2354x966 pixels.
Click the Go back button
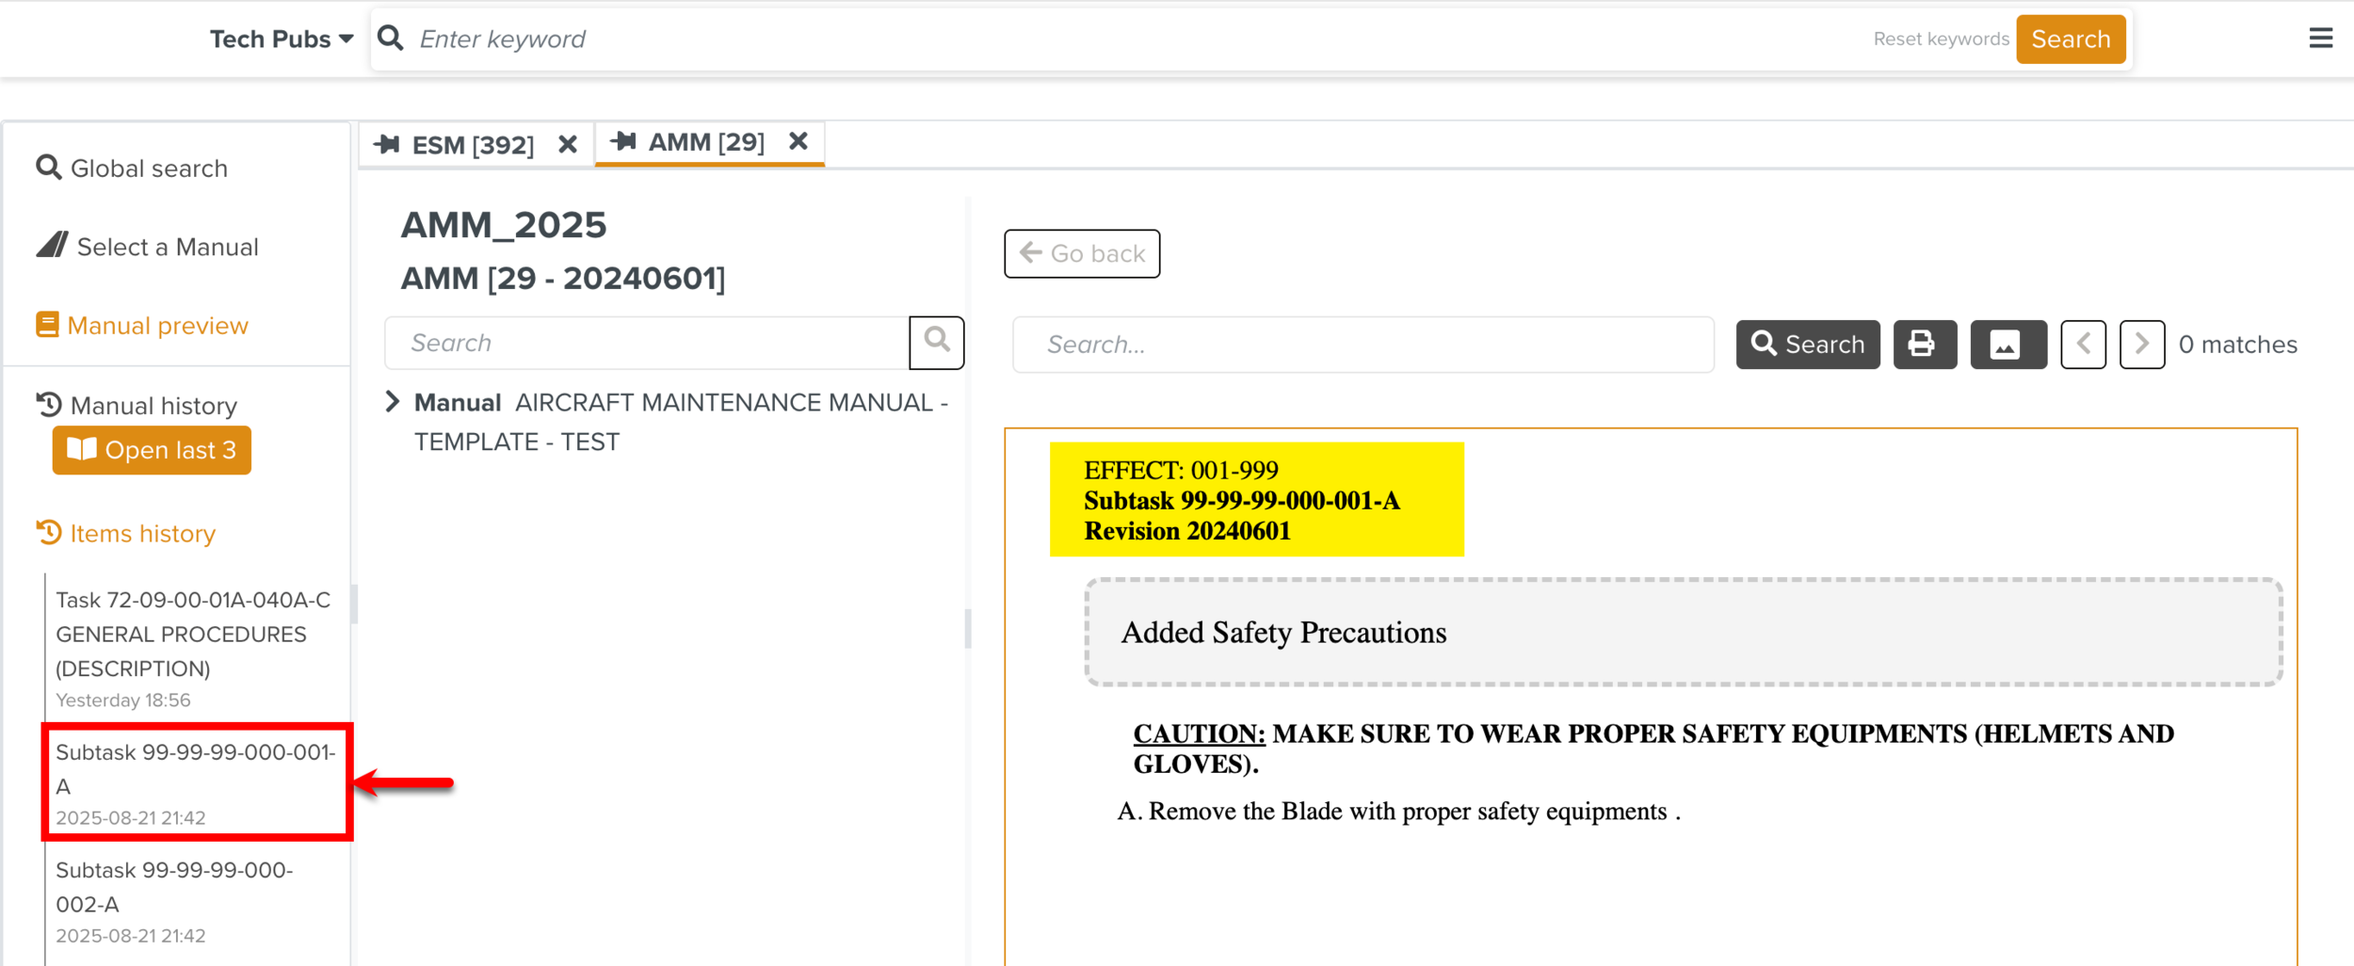pyautogui.click(x=1082, y=253)
